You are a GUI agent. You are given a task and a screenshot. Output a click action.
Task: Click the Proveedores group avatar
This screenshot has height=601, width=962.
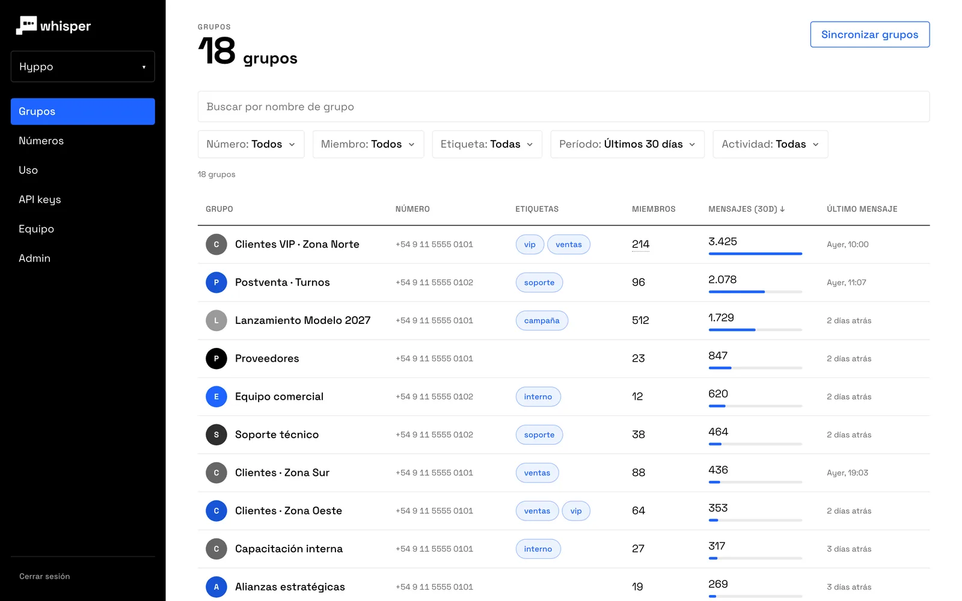click(x=216, y=359)
